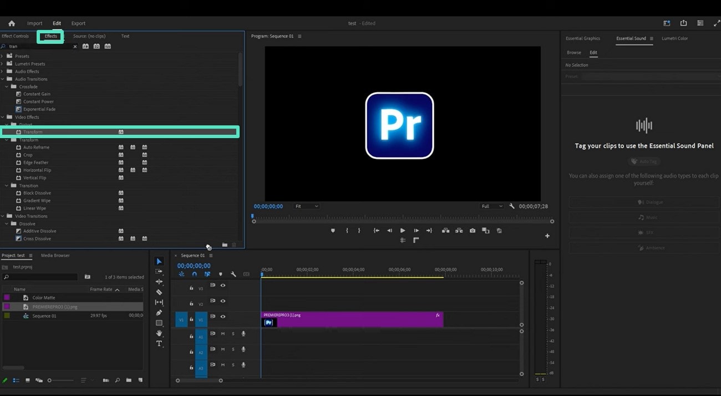Mute audio track A1

pos(223,334)
